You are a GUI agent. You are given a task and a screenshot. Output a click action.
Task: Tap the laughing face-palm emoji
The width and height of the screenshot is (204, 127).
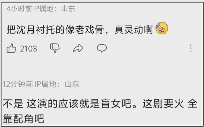(x=162, y=28)
